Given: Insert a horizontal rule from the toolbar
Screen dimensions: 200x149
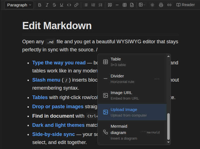Looking at the screenshot, I should click(117, 5).
